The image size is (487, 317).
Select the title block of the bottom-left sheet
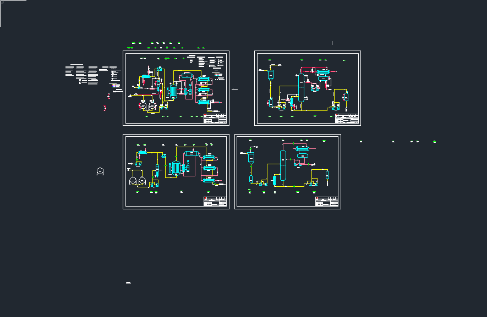pos(216,202)
